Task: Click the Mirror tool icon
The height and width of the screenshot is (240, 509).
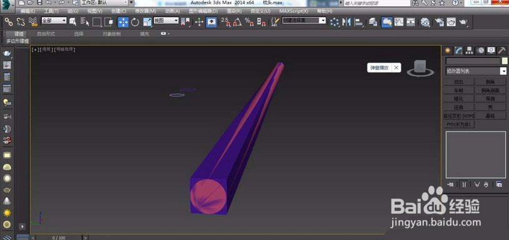Action: coord(346,22)
